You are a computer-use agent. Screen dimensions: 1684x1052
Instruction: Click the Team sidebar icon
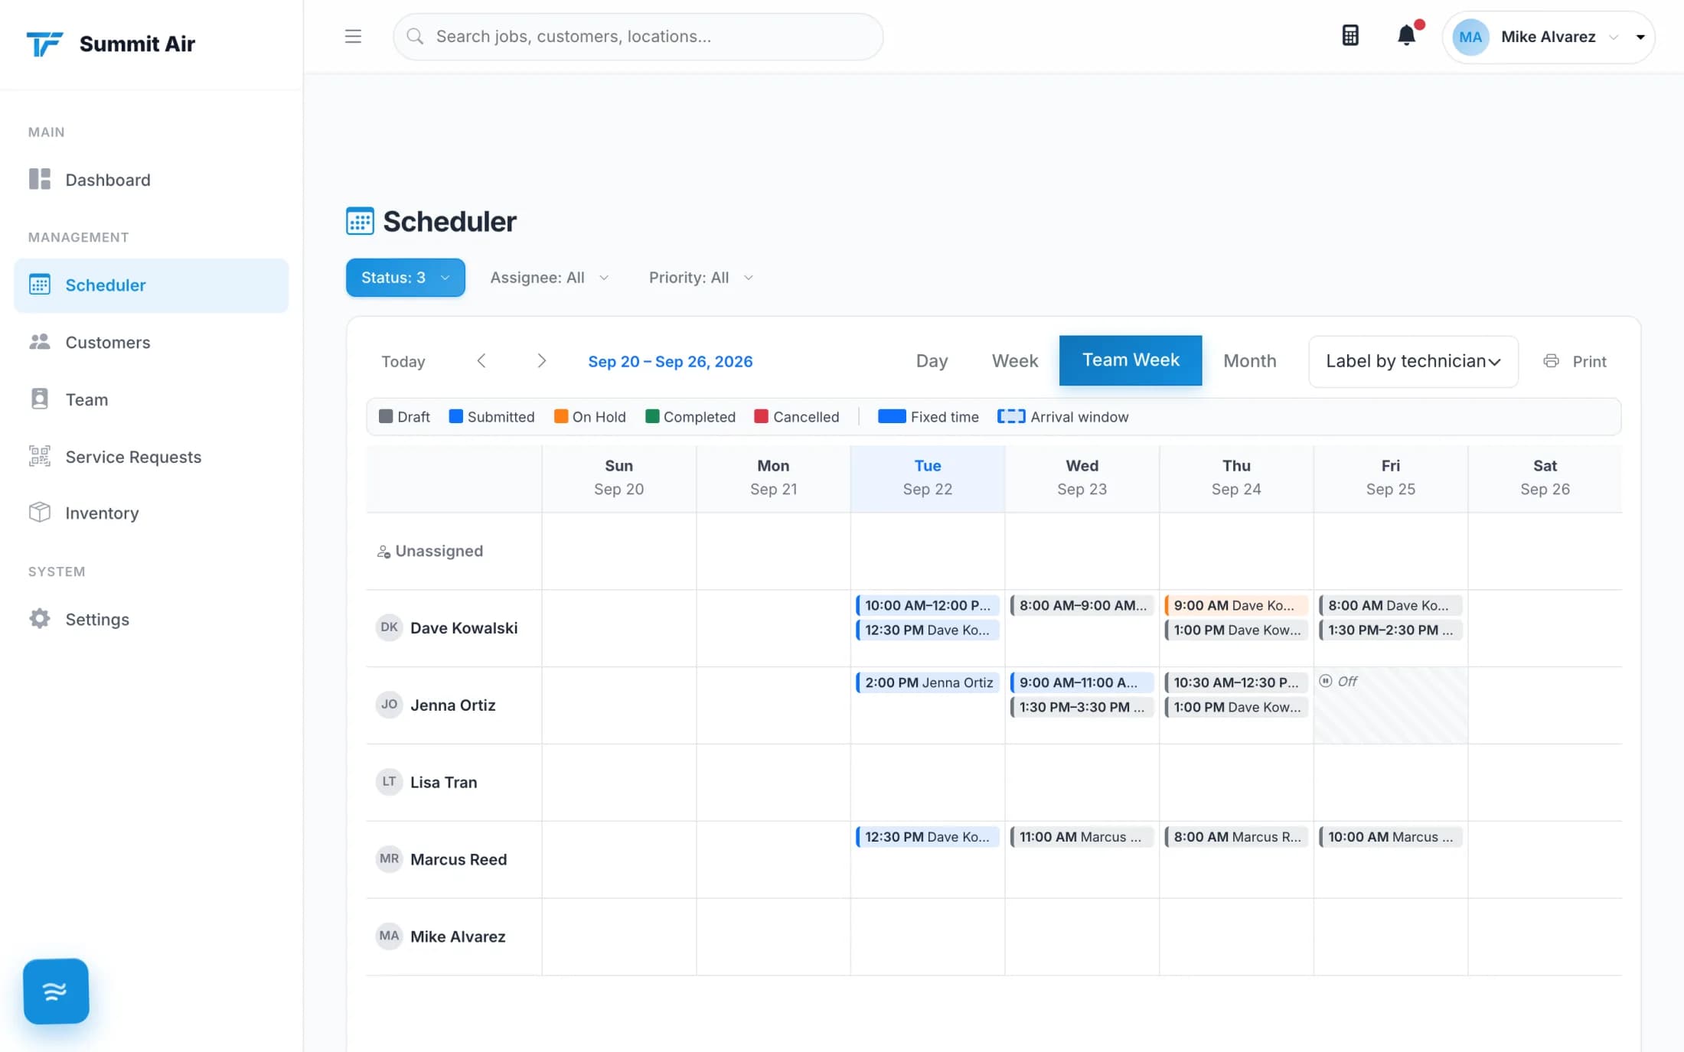coord(40,399)
